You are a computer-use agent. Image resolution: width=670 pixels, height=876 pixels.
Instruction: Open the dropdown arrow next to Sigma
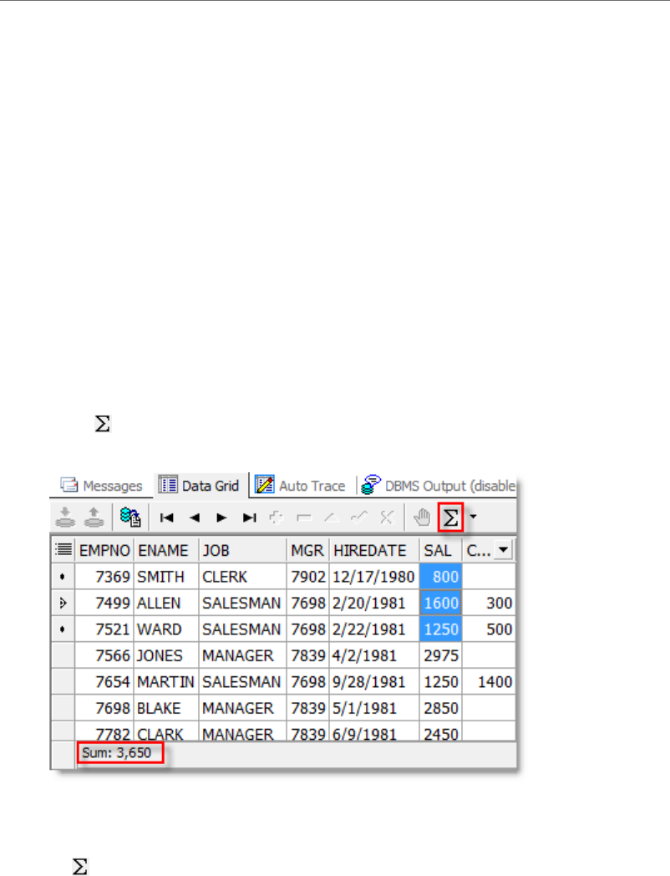(x=474, y=517)
